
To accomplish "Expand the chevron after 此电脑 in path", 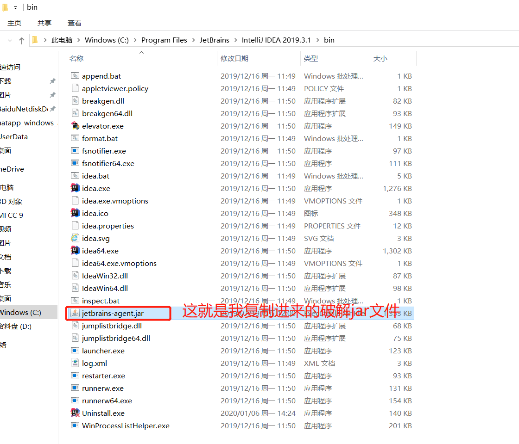I will click(79, 40).
